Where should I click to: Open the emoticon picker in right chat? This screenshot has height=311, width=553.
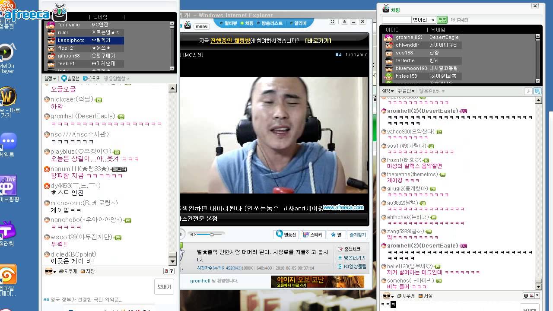click(388, 296)
